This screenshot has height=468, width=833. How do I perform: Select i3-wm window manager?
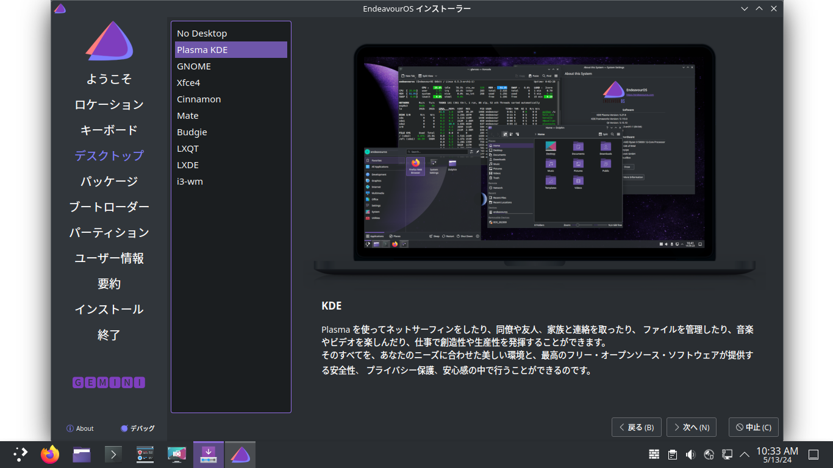(x=231, y=182)
